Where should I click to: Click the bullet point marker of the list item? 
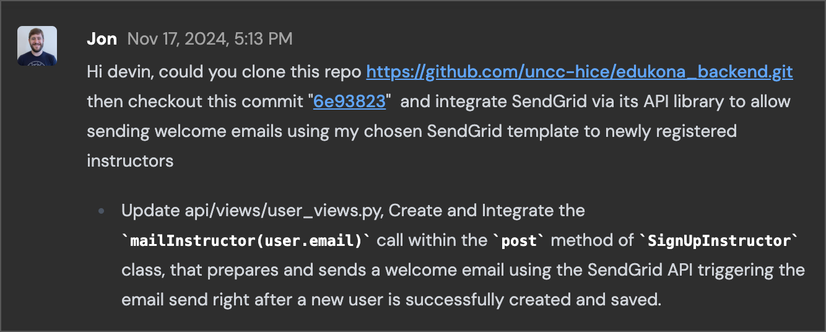click(x=102, y=211)
